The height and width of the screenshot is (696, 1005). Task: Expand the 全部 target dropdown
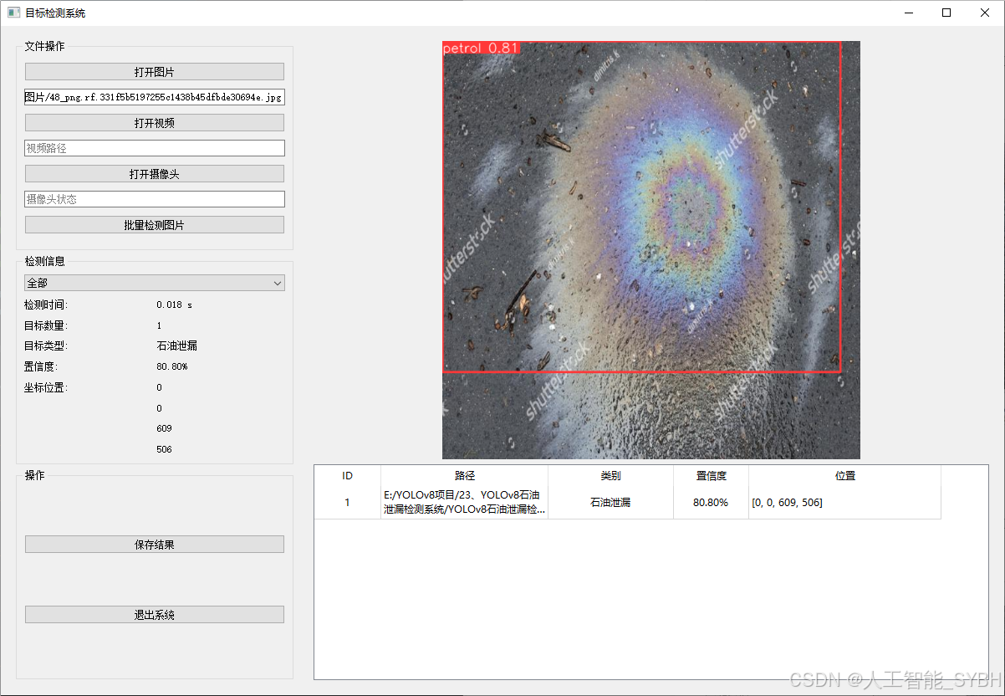155,284
